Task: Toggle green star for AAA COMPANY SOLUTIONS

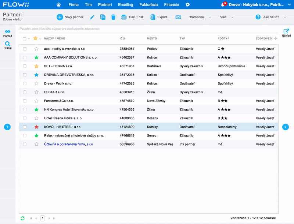Action: click(36, 57)
